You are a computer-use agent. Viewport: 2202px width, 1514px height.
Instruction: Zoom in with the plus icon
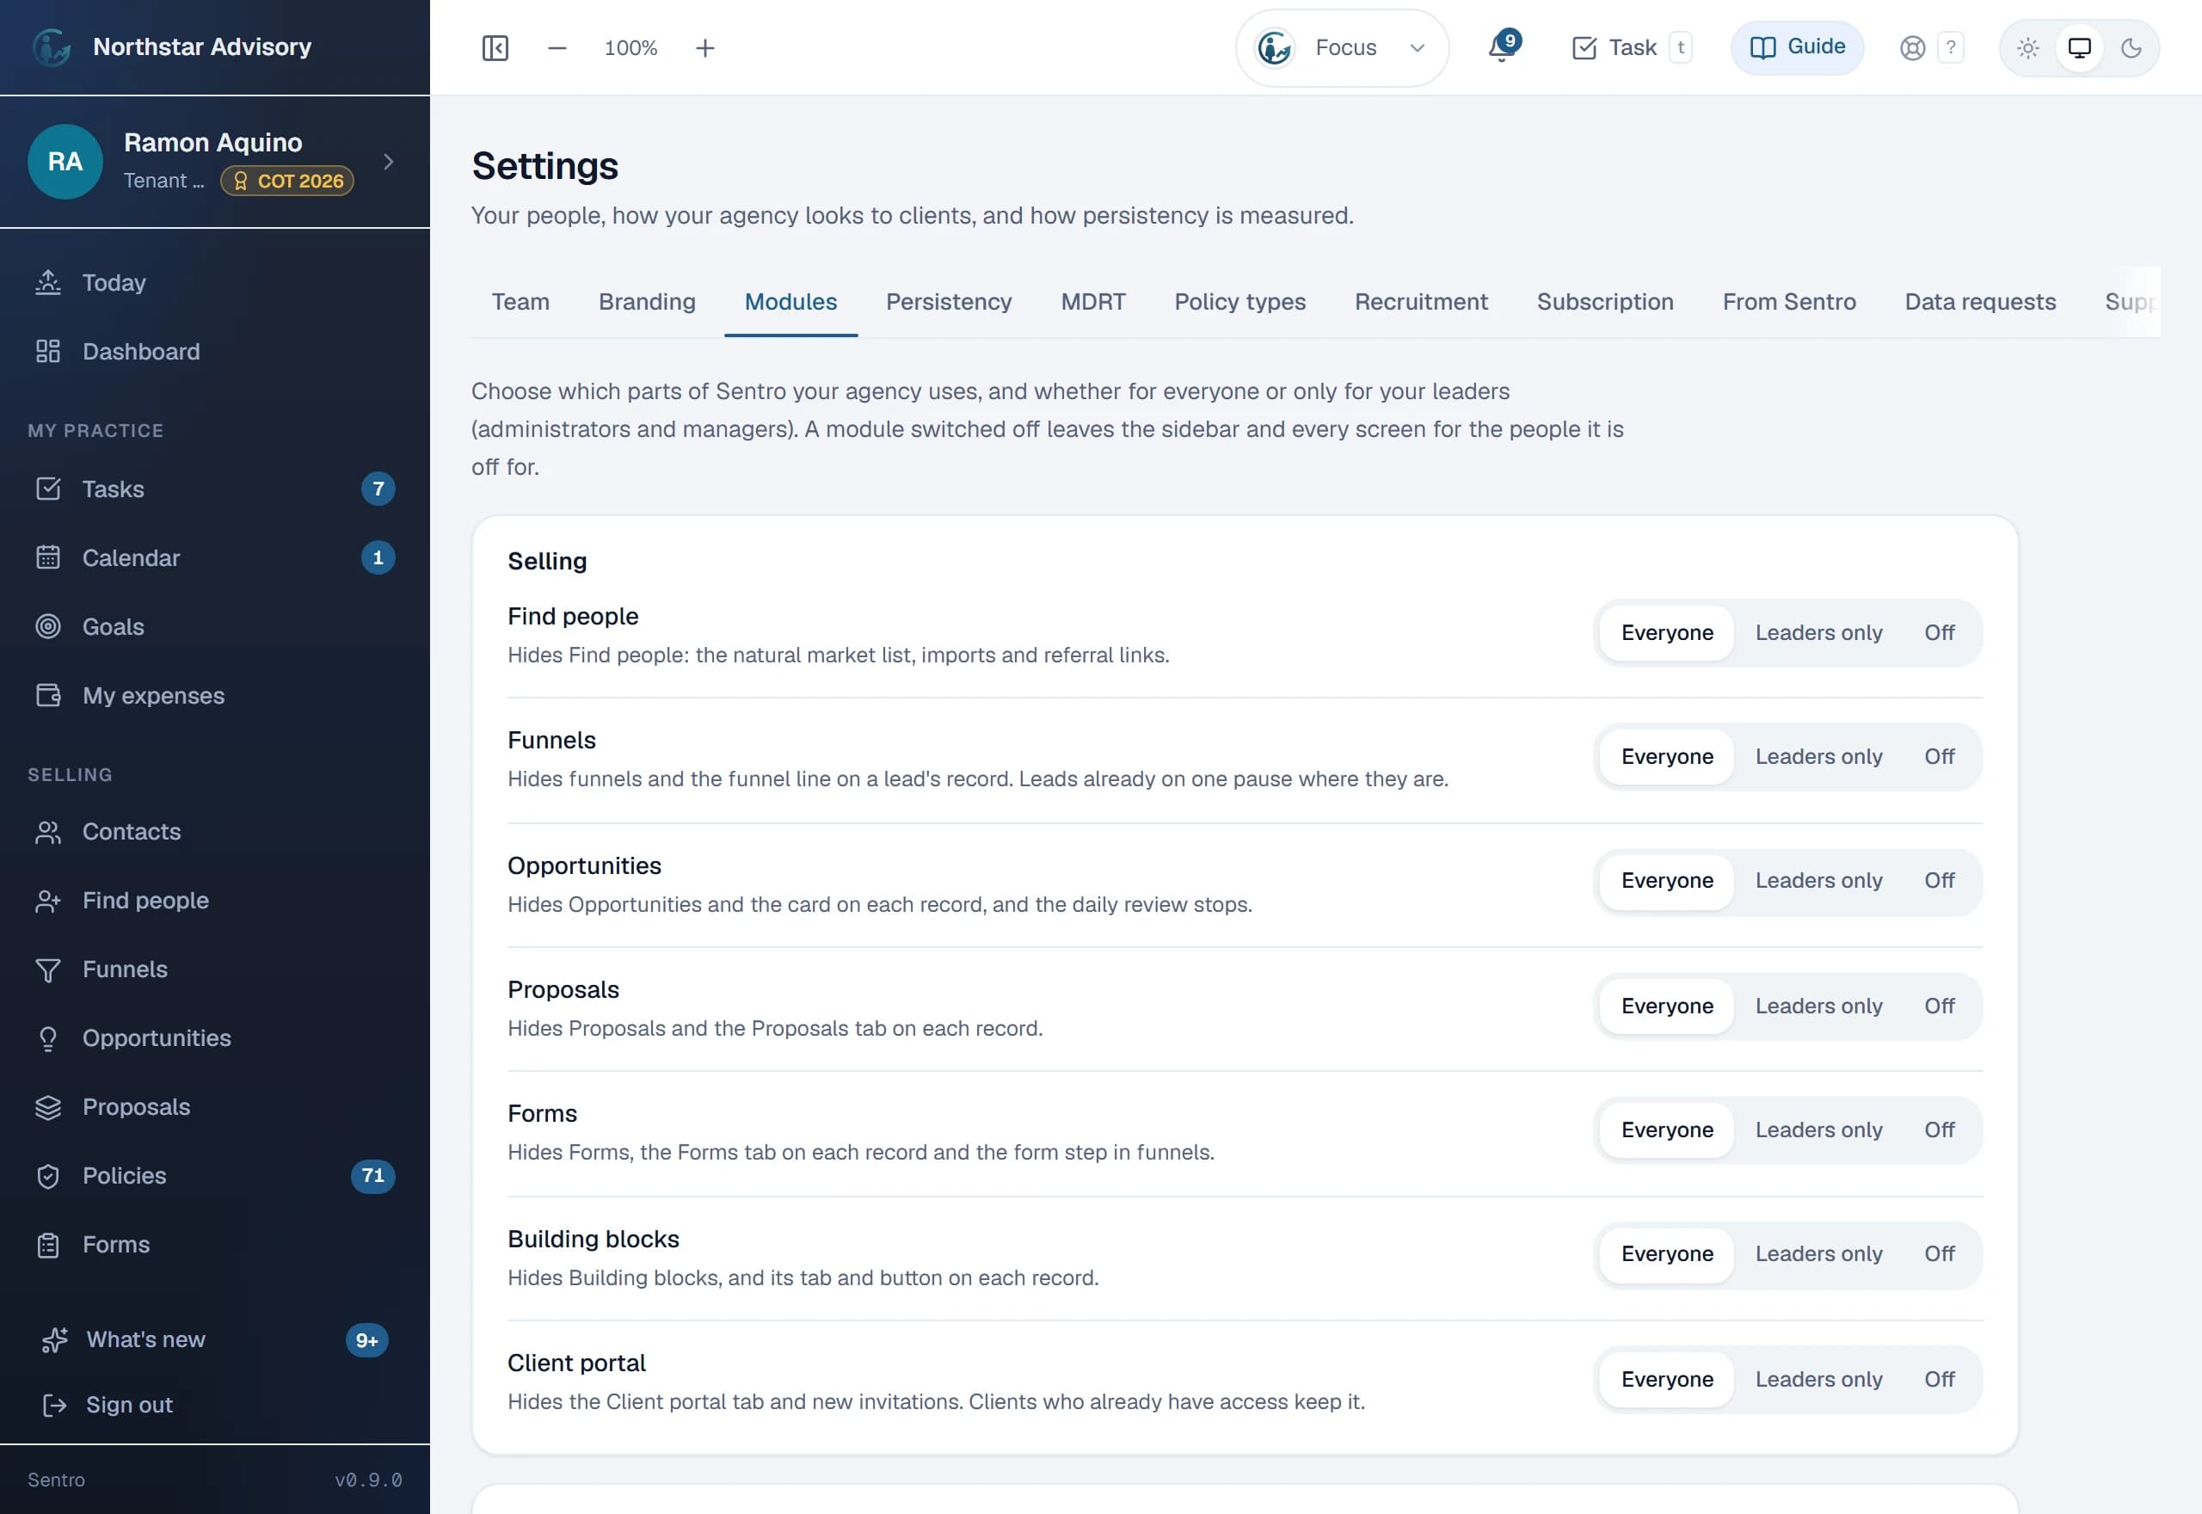704,47
